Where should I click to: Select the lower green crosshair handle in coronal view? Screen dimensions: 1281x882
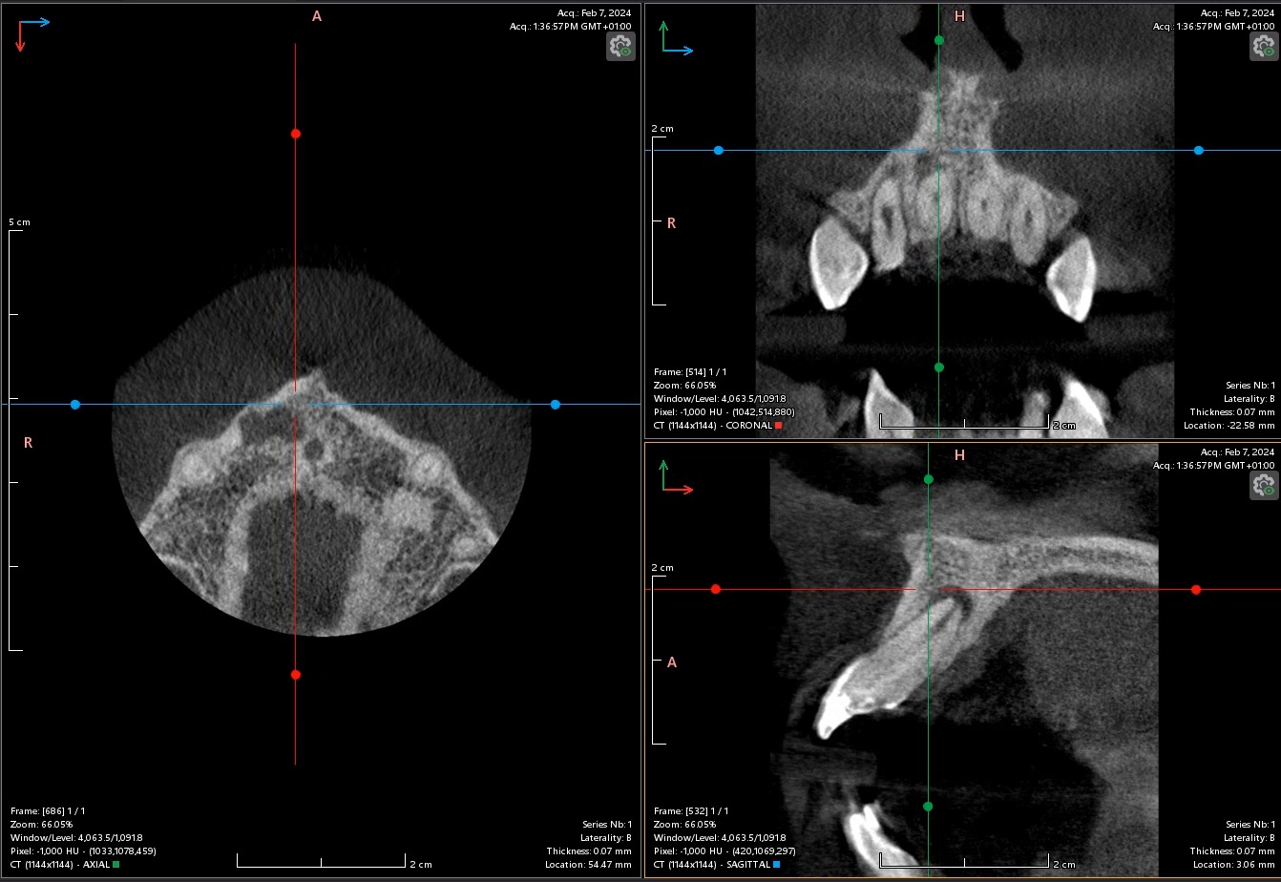(939, 367)
